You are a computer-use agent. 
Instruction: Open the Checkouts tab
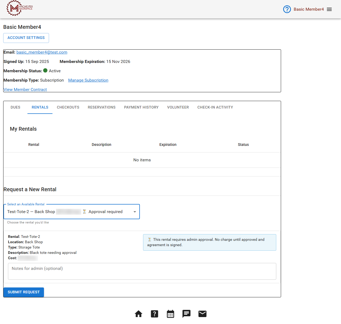tap(68, 107)
